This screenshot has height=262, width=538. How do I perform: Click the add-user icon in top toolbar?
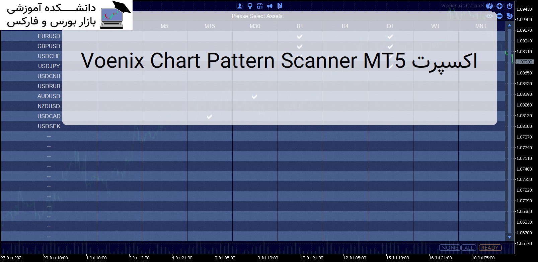point(240,6)
